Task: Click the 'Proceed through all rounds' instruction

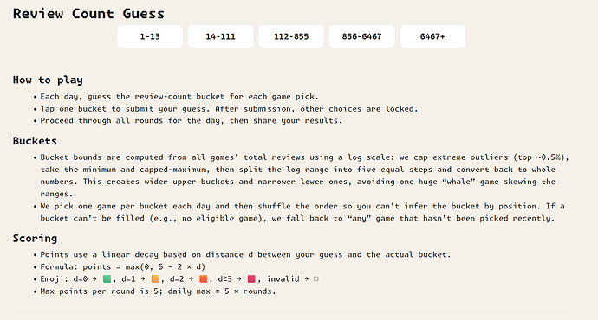Action: coord(191,120)
